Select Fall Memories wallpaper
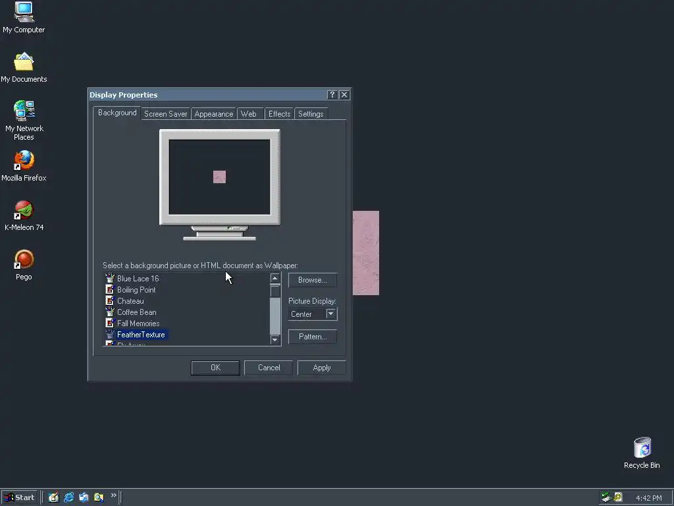 (x=138, y=323)
